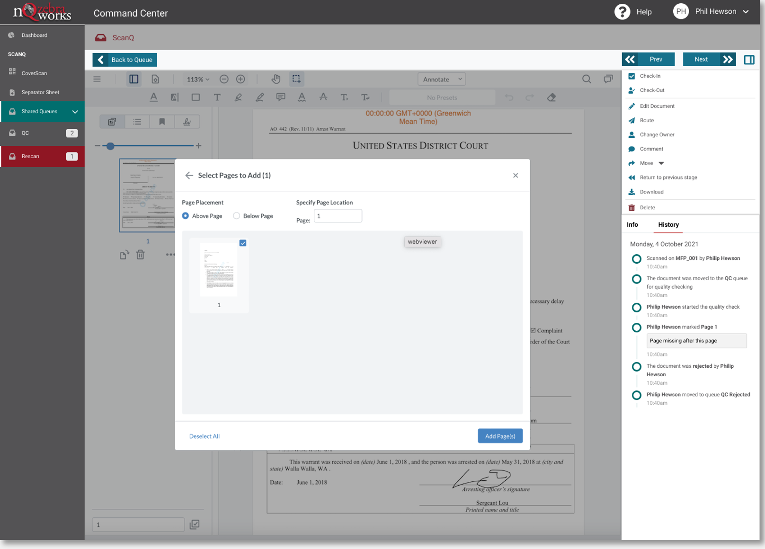Viewport: 765px width, 549px height.
Task: Click the zoom out minus icon
Action: [x=224, y=79]
